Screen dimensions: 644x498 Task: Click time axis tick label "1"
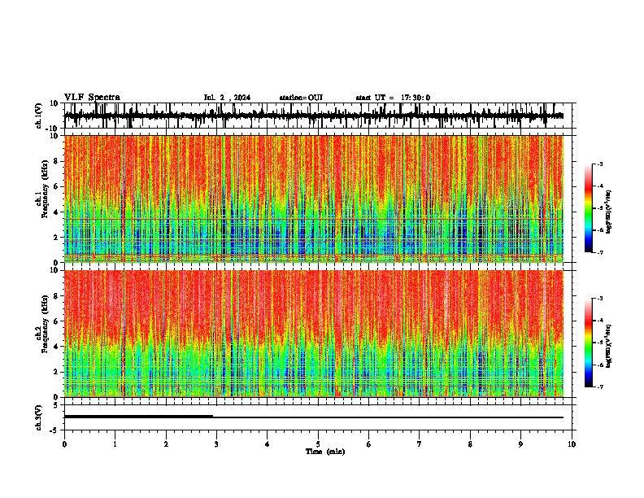[x=115, y=444]
